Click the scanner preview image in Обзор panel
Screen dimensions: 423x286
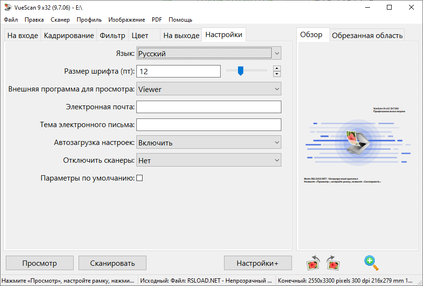coord(357,143)
